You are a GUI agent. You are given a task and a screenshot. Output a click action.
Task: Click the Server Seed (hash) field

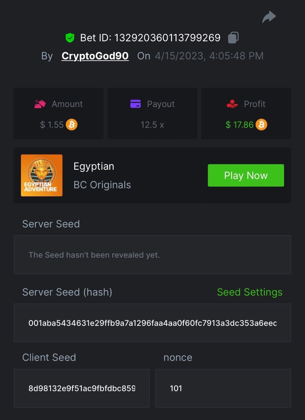pyautogui.click(x=152, y=323)
